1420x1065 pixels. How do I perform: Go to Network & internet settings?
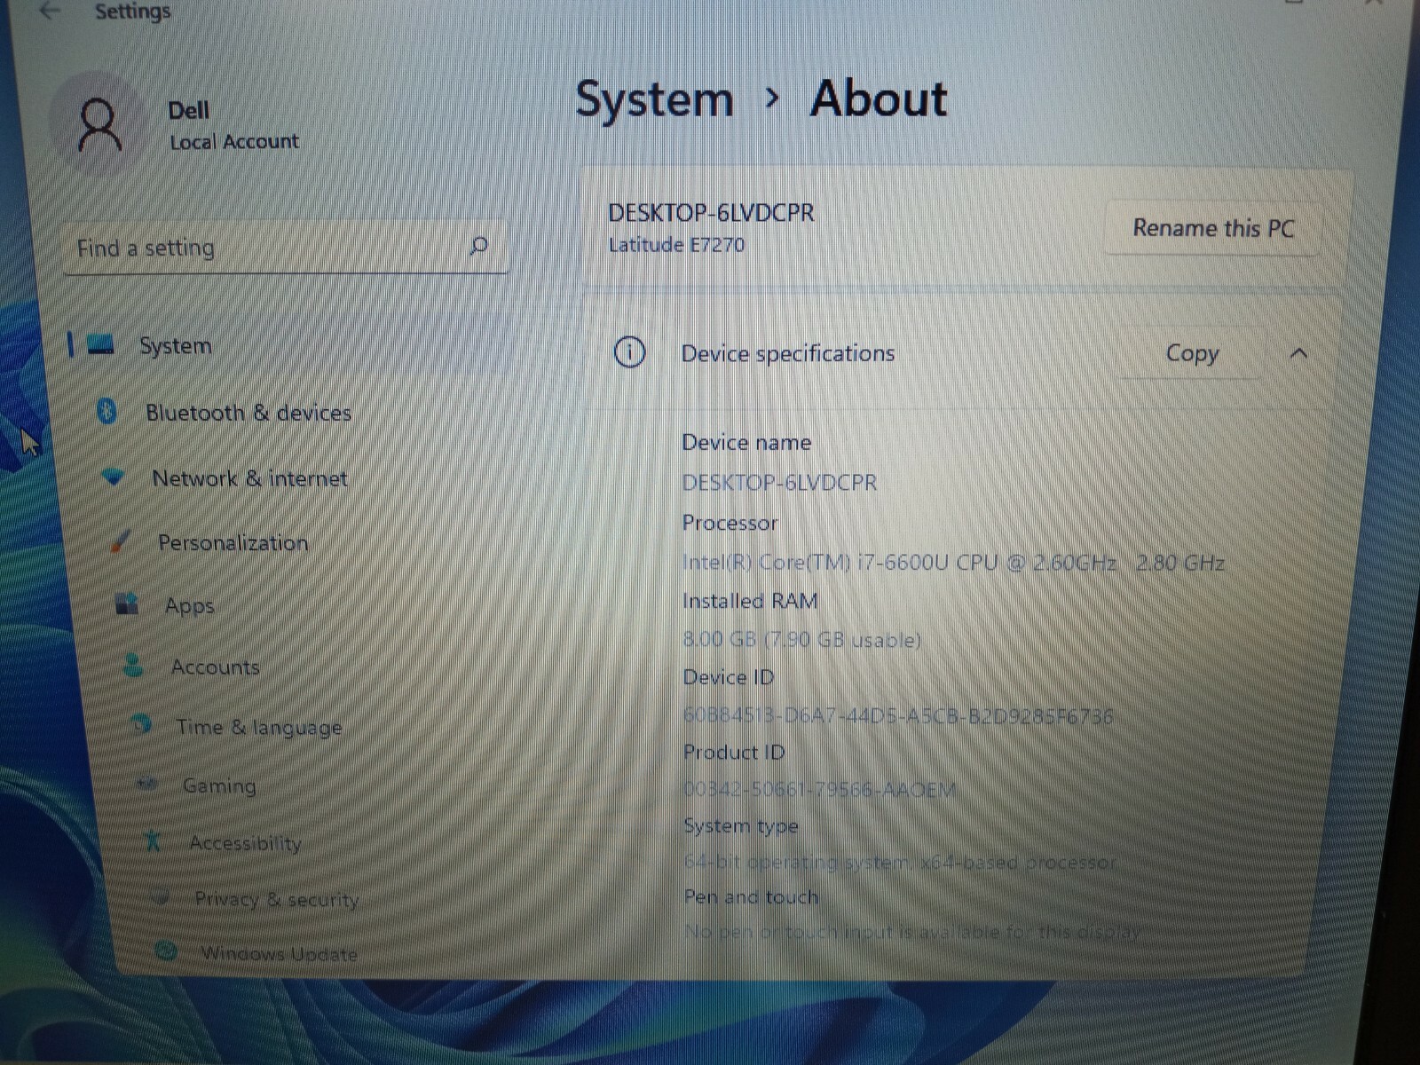(x=250, y=478)
